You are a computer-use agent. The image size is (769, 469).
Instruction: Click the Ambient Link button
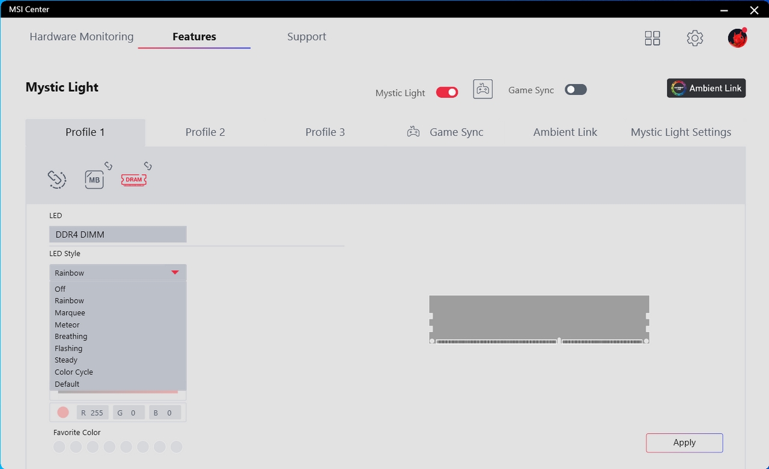(707, 88)
